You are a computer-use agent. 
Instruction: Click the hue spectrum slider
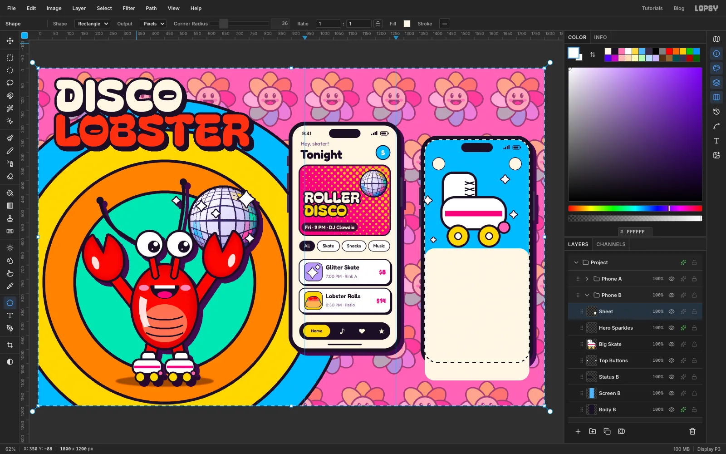click(635, 208)
